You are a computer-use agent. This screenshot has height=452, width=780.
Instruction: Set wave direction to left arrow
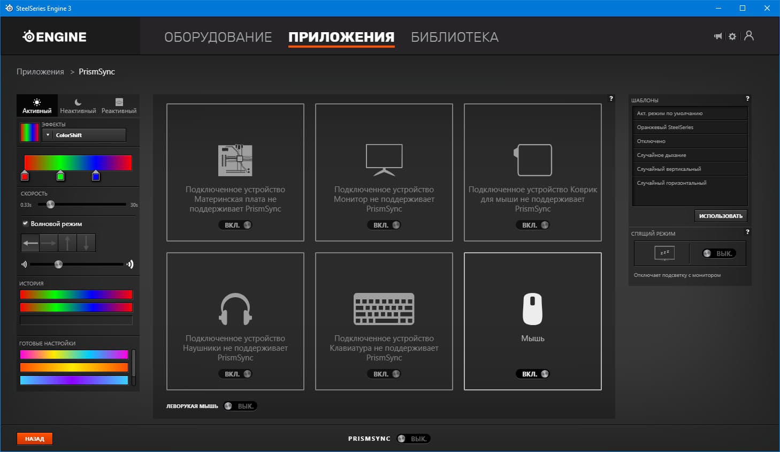click(x=30, y=243)
